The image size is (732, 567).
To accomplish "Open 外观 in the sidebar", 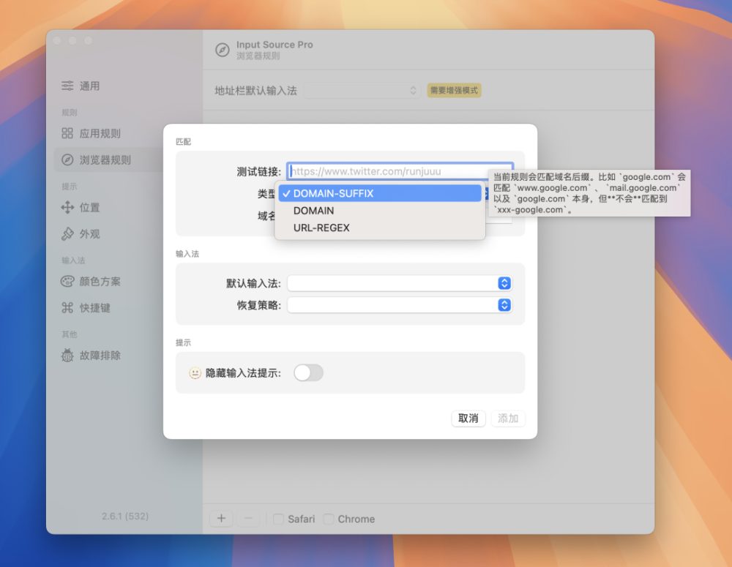I will point(89,234).
